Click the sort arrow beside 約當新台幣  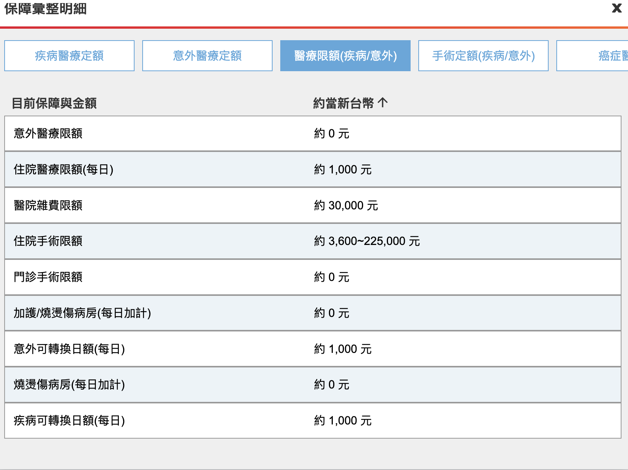[383, 103]
